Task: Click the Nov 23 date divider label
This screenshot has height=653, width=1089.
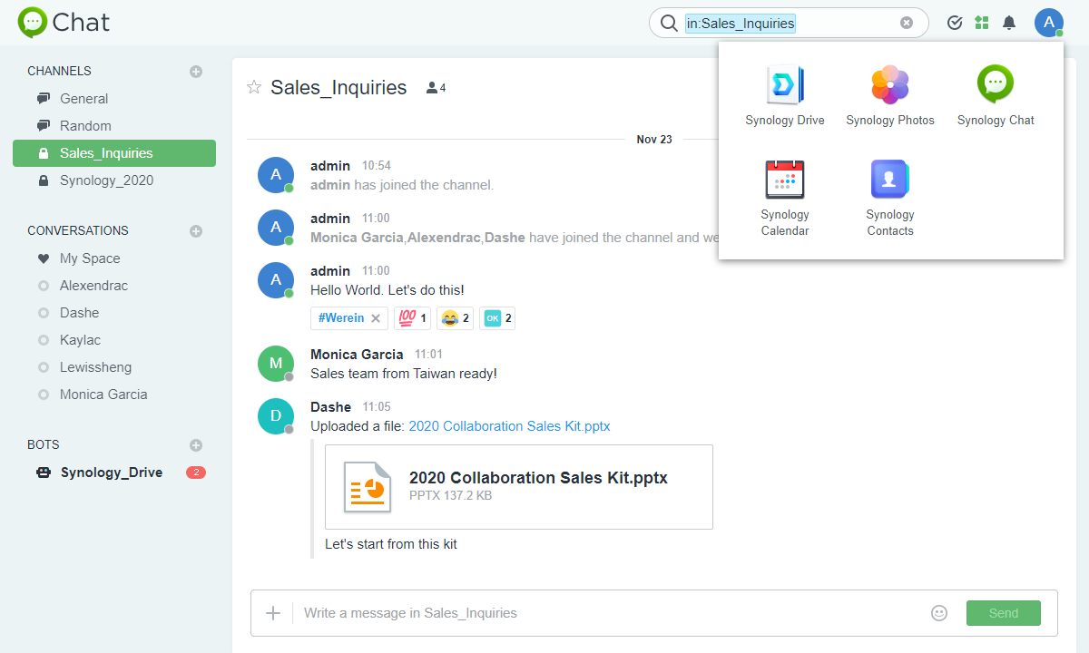Action: pos(654,140)
